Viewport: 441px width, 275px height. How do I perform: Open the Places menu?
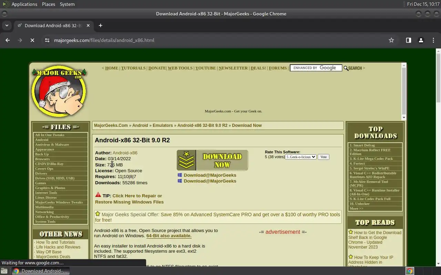point(49,4)
